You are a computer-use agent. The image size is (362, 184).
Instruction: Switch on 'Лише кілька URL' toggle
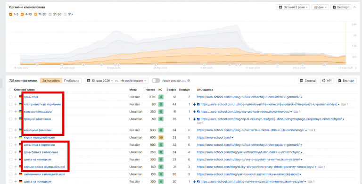156,81
